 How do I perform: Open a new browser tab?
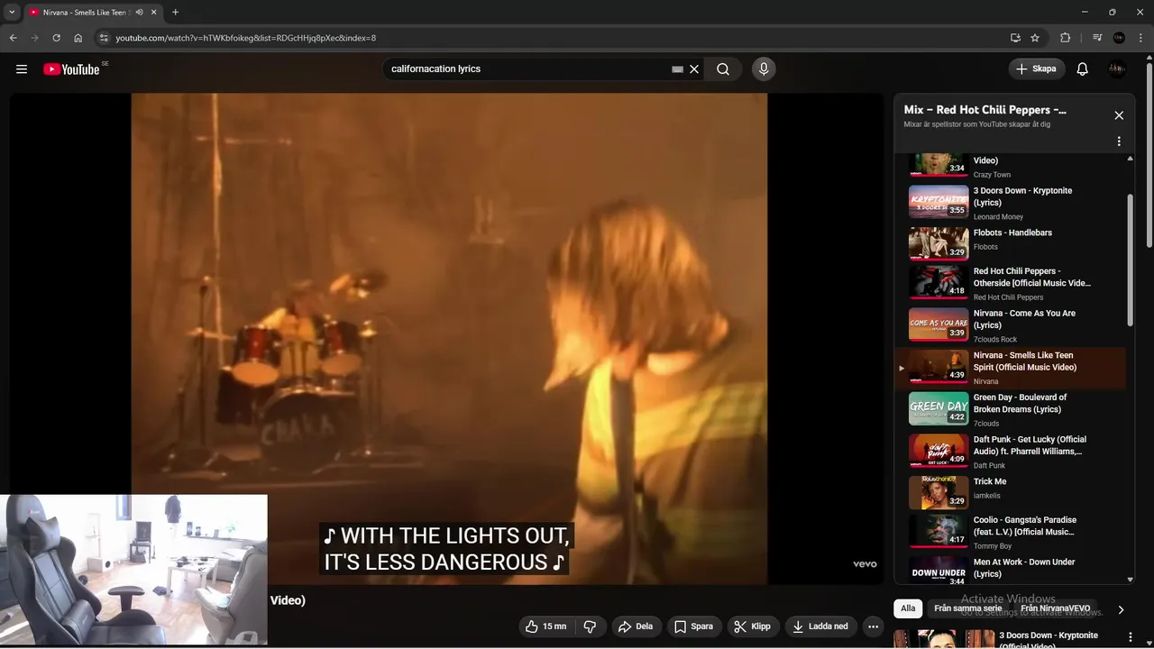click(175, 13)
